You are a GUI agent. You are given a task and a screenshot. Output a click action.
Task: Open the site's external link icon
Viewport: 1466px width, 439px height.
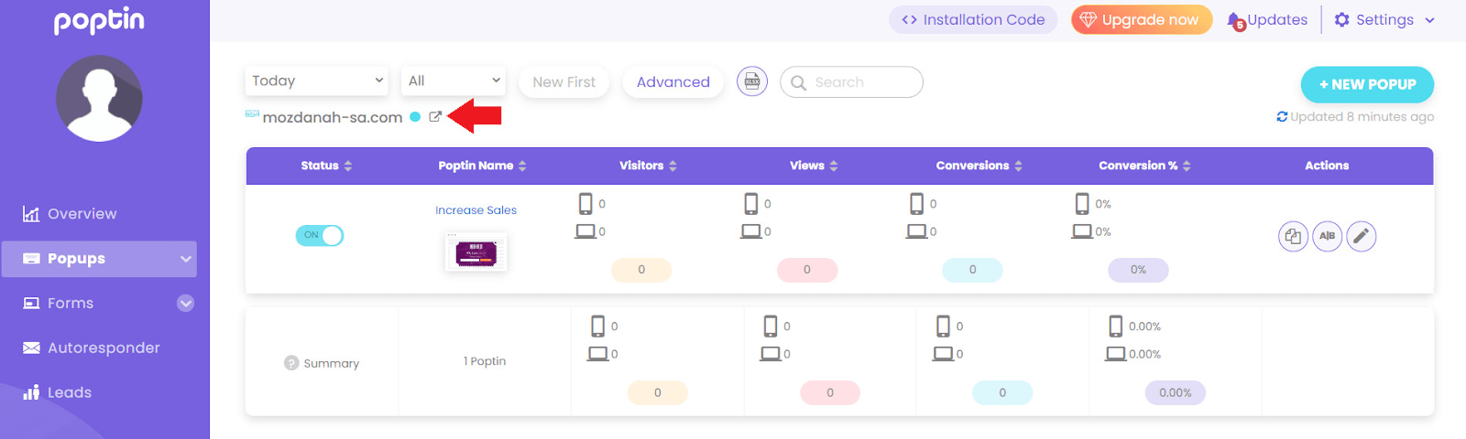pos(435,117)
